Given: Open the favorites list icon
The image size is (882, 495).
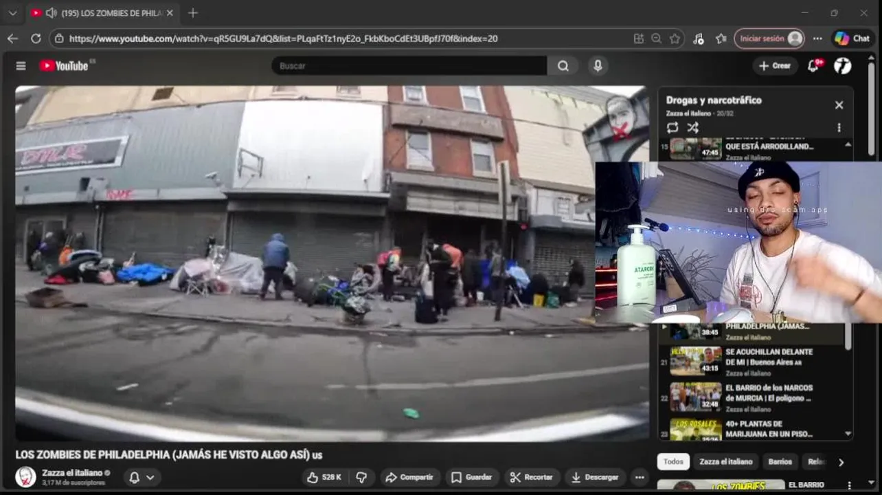Looking at the screenshot, I should point(721,38).
